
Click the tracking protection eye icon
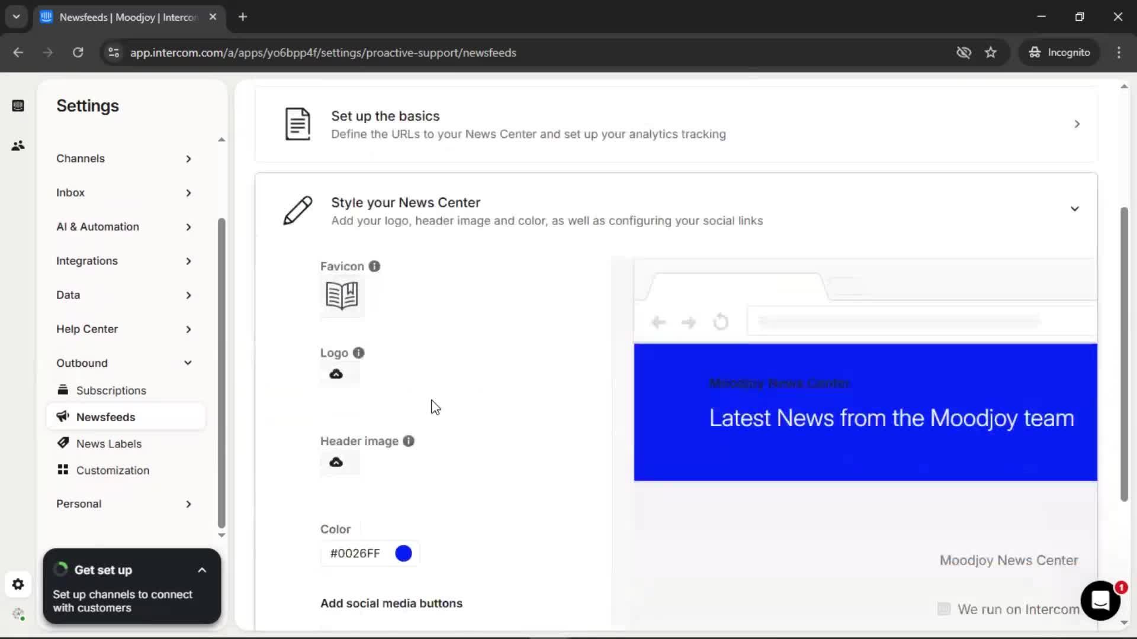tap(963, 53)
